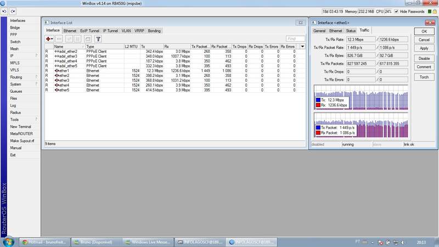Viewport: 439px width, 247px height.
Task: Select the adsl_ether5 row
Action: pyautogui.click(x=175, y=66)
